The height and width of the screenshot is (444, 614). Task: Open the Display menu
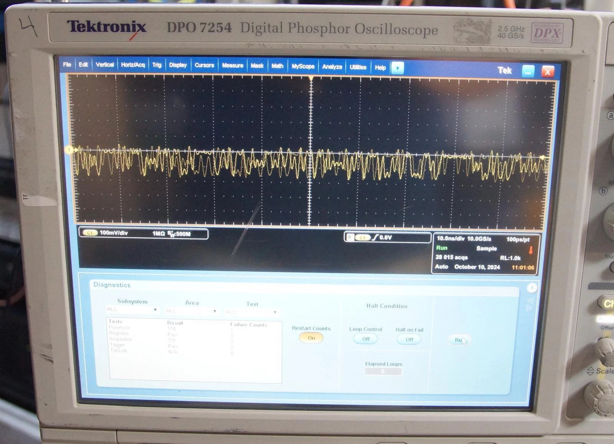(178, 65)
